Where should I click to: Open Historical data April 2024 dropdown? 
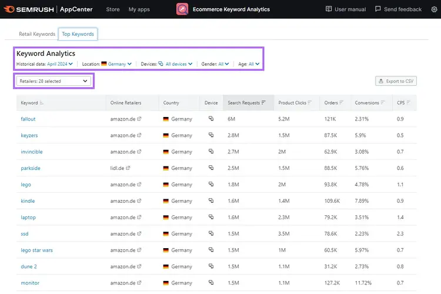60,64
